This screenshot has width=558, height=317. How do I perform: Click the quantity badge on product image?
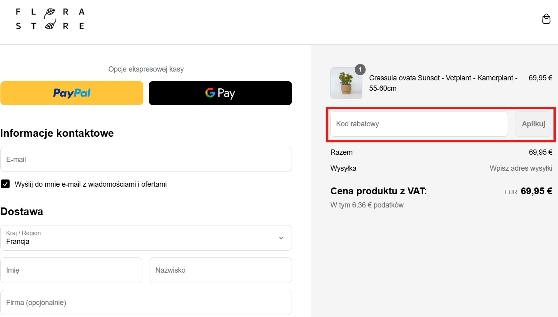click(360, 70)
